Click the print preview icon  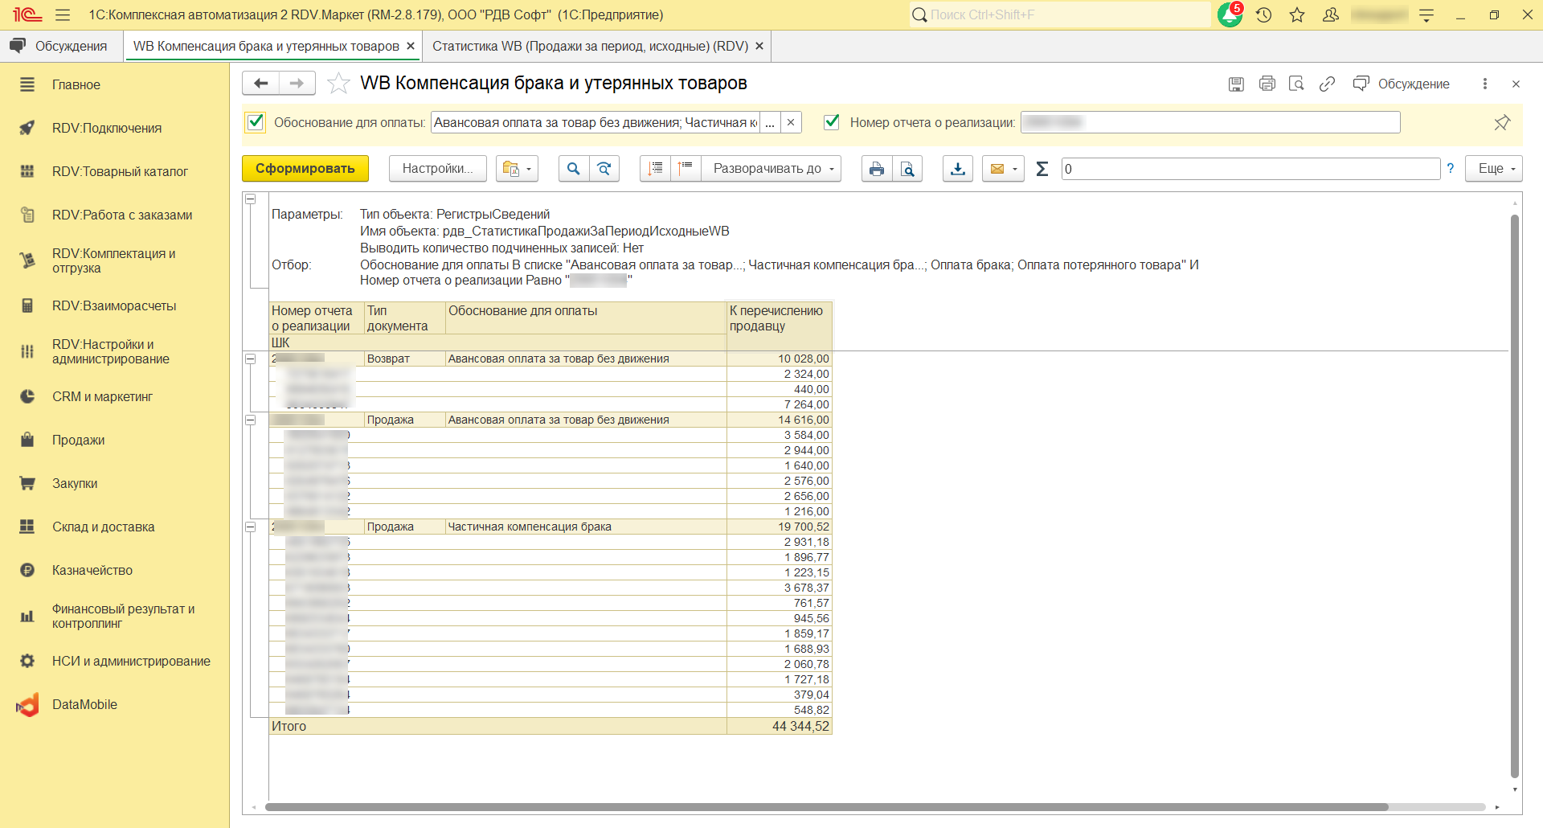pyautogui.click(x=907, y=169)
